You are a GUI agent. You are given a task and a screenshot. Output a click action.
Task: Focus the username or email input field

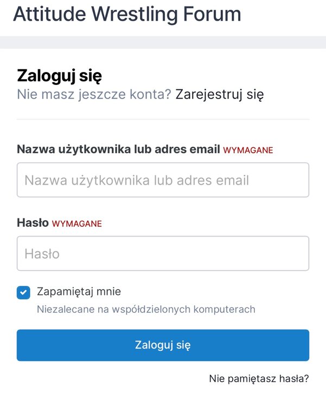(x=163, y=180)
